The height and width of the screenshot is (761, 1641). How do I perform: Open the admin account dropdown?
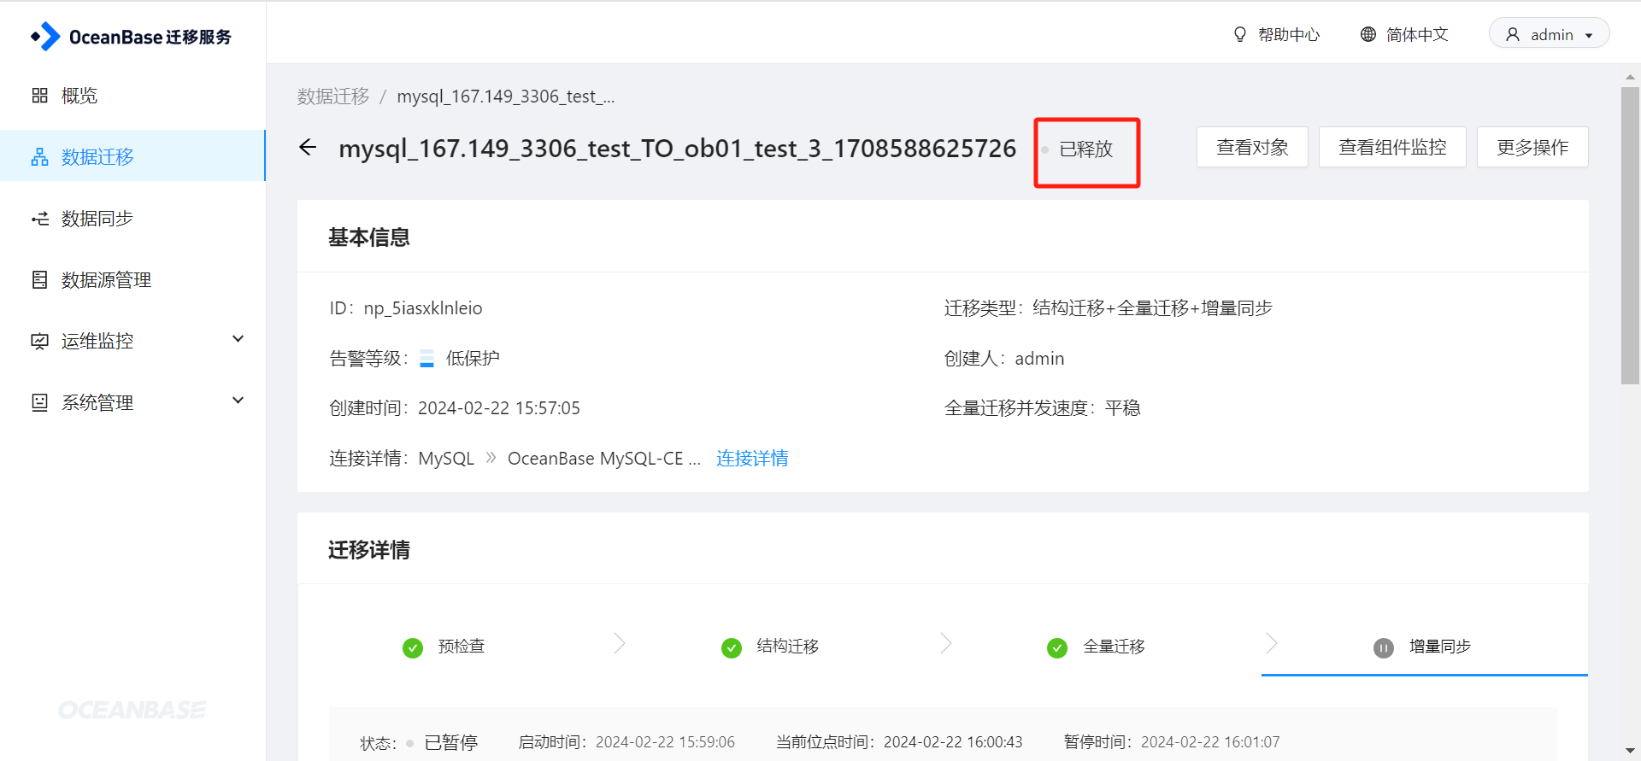pyautogui.click(x=1549, y=34)
